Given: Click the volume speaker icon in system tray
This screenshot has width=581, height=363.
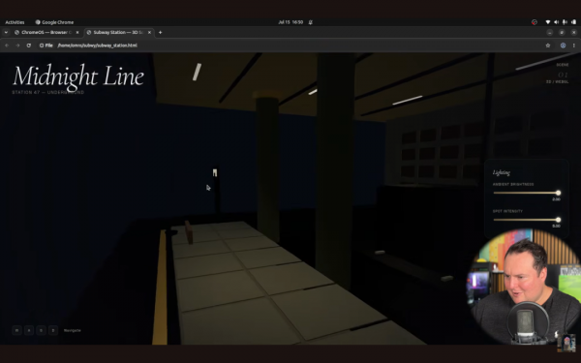Looking at the screenshot, I should 556,22.
